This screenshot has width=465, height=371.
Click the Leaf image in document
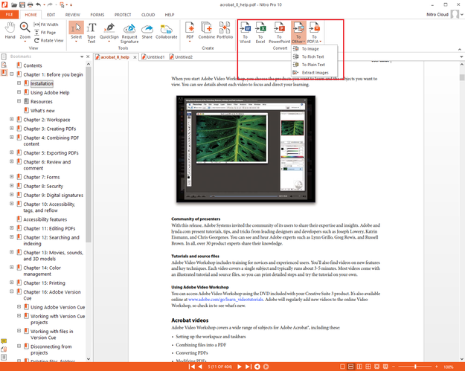click(232, 138)
